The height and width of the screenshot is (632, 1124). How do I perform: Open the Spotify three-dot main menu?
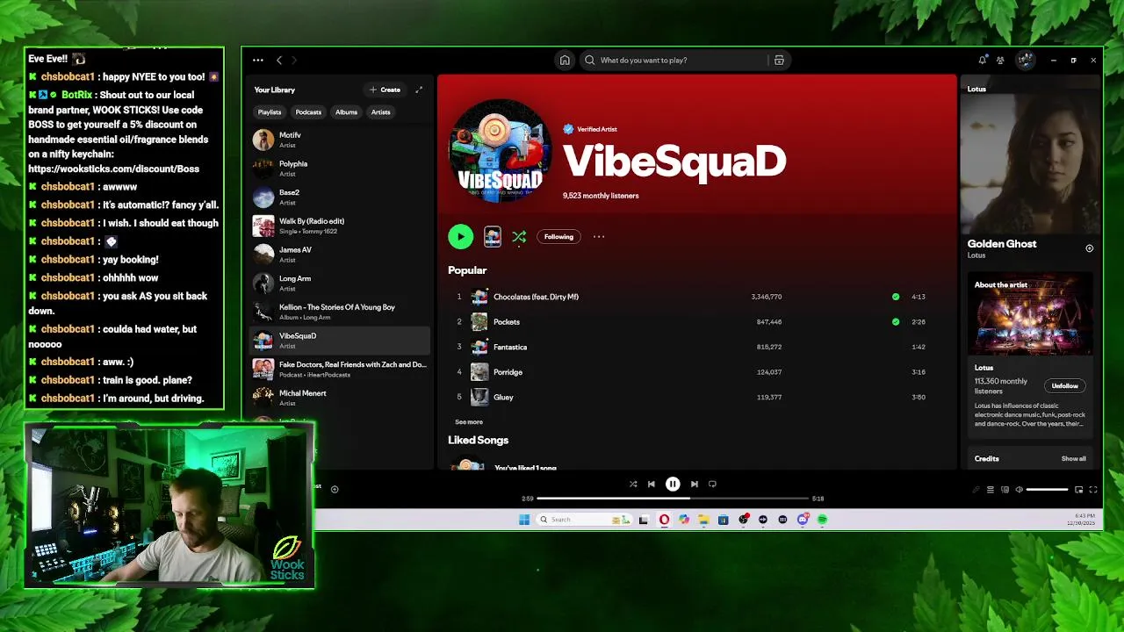click(257, 61)
